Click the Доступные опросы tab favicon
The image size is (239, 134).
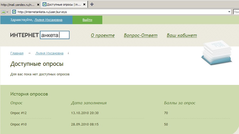(44, 5)
